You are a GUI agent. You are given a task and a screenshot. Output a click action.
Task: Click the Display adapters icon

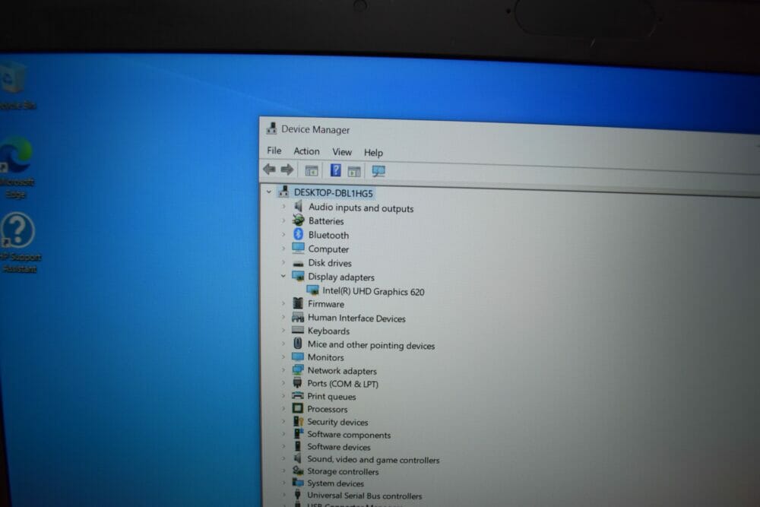pyautogui.click(x=298, y=276)
